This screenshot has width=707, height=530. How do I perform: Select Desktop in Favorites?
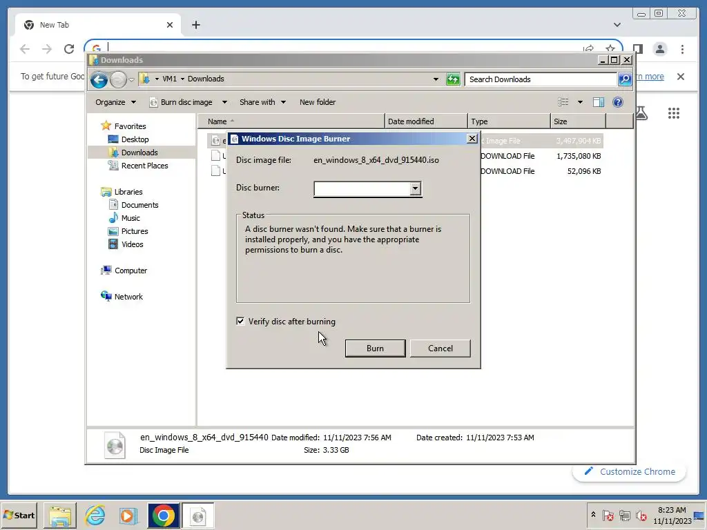click(x=135, y=139)
